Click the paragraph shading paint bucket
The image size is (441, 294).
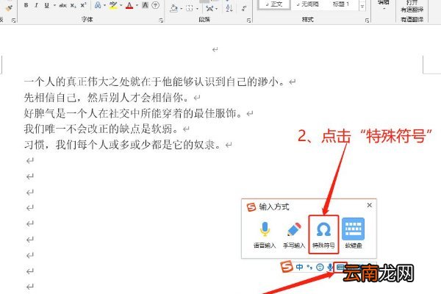tap(173, 8)
